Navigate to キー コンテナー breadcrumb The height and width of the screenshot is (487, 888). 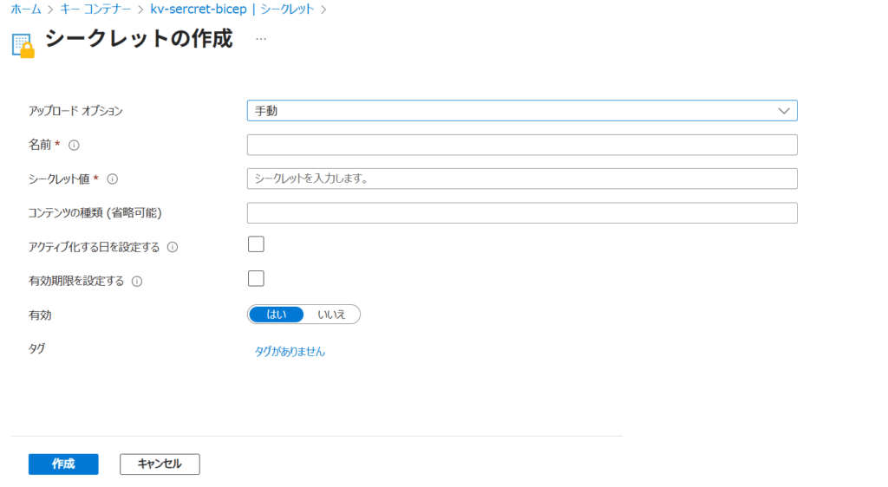[x=95, y=10]
